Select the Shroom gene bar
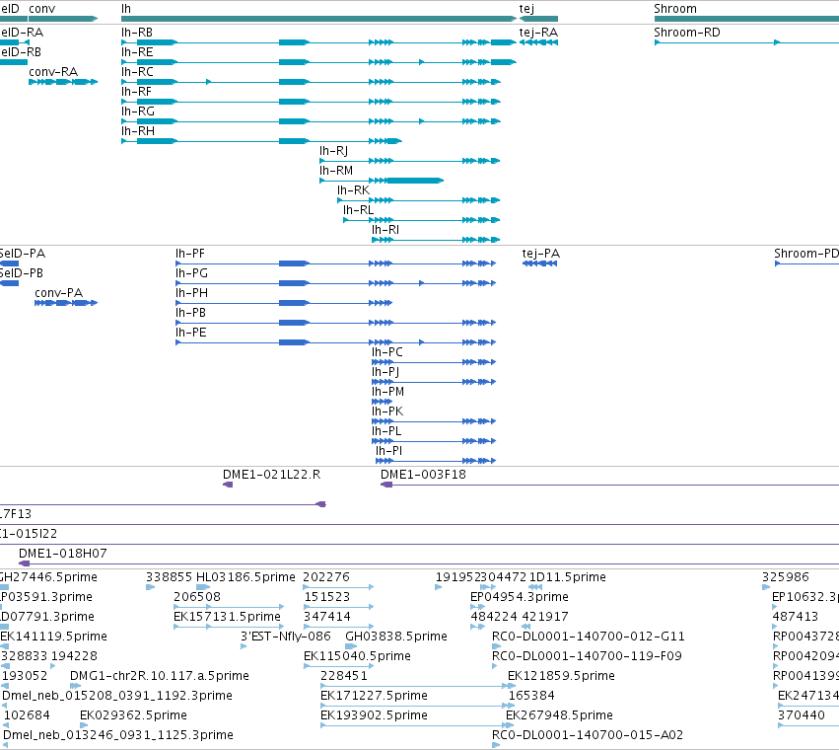Screen dimensions: 839x750 pos(746,19)
